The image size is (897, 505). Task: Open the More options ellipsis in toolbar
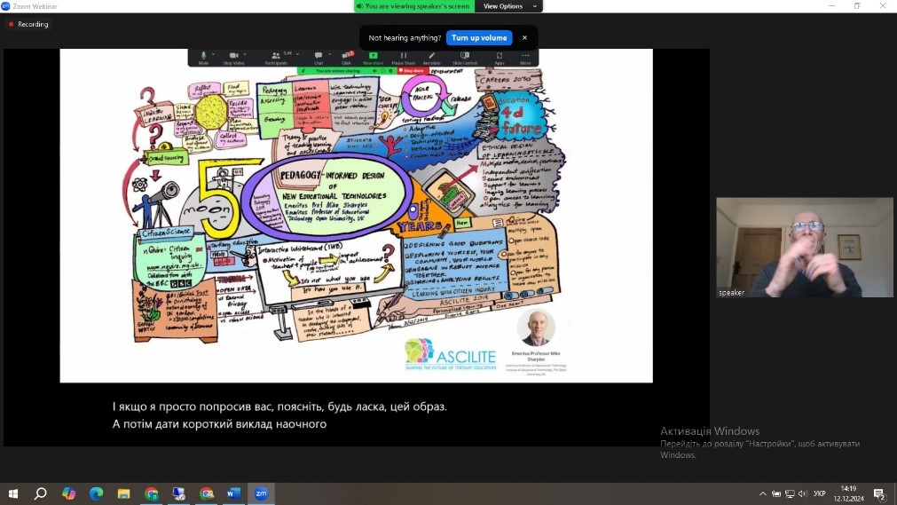click(x=525, y=55)
